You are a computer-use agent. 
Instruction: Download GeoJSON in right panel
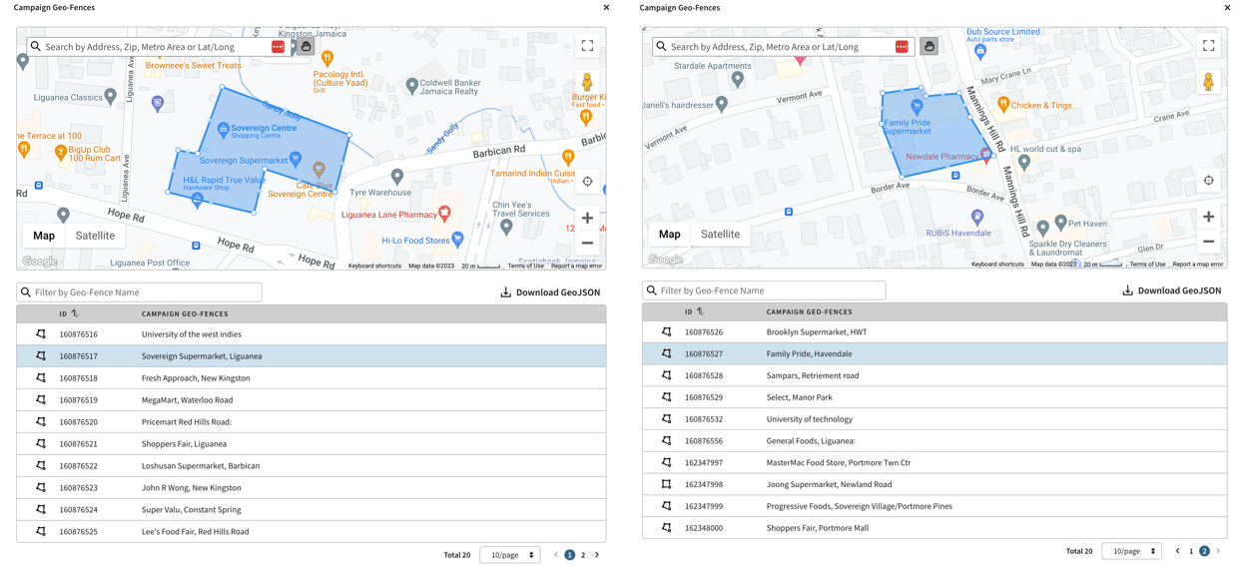coord(1172,290)
